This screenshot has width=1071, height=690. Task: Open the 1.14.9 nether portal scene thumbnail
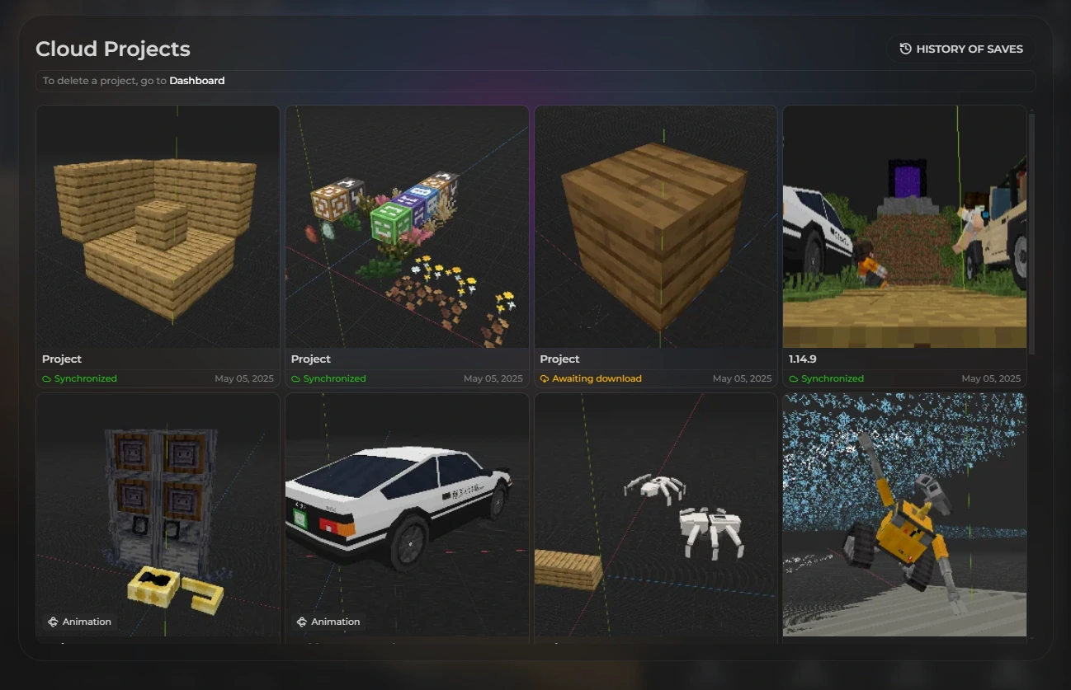905,227
